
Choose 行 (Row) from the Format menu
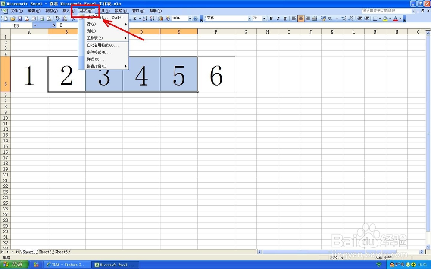tap(103, 24)
